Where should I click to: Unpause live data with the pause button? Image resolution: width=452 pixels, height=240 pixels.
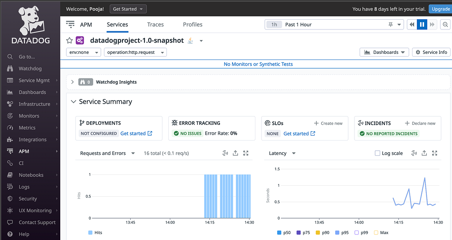(422, 24)
